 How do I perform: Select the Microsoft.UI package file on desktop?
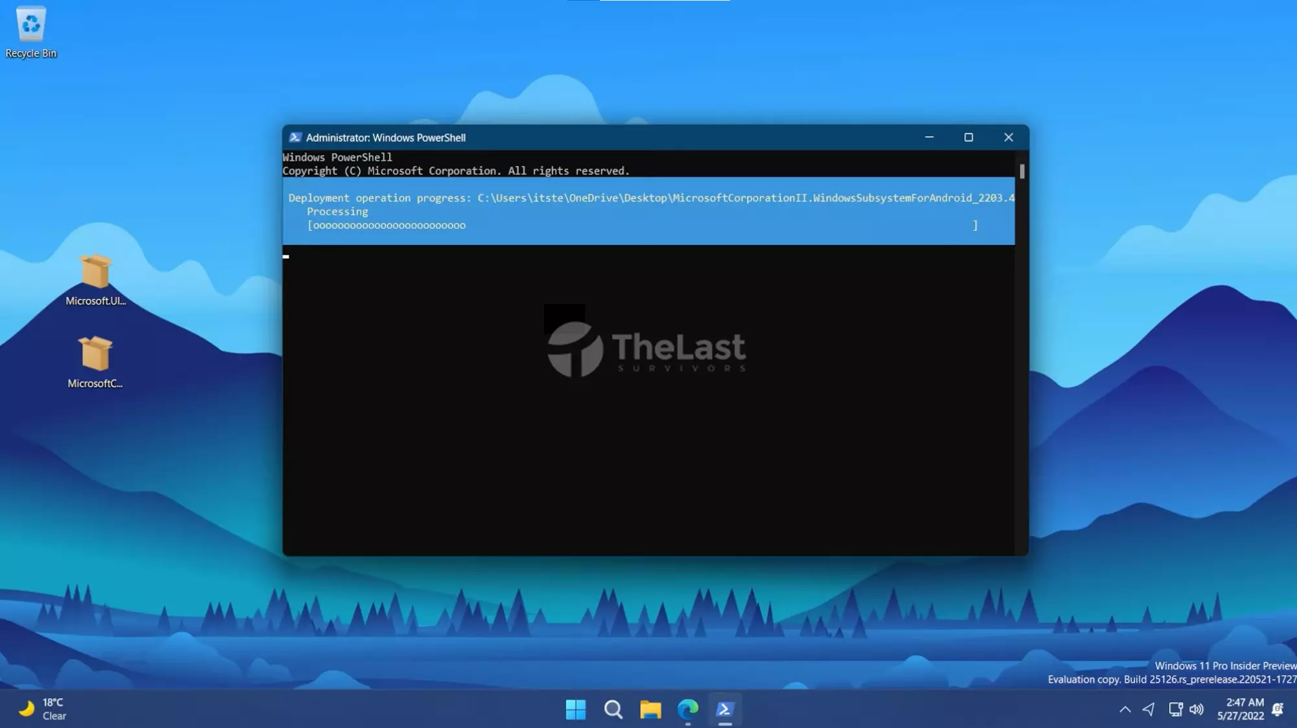coord(95,280)
